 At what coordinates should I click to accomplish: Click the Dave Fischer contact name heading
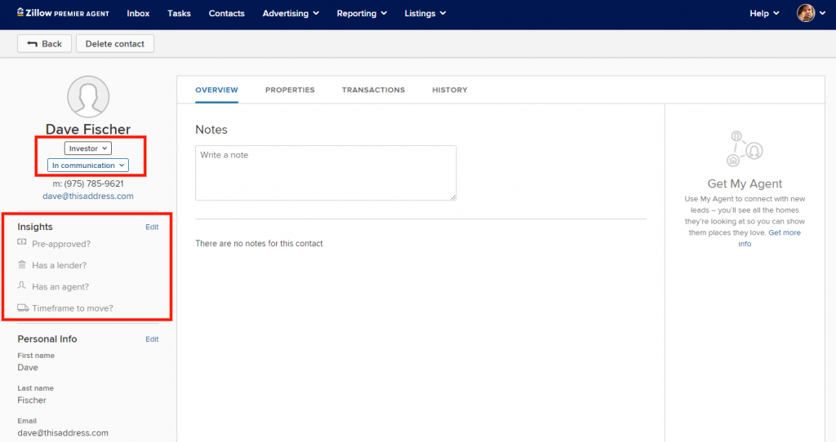pos(88,130)
